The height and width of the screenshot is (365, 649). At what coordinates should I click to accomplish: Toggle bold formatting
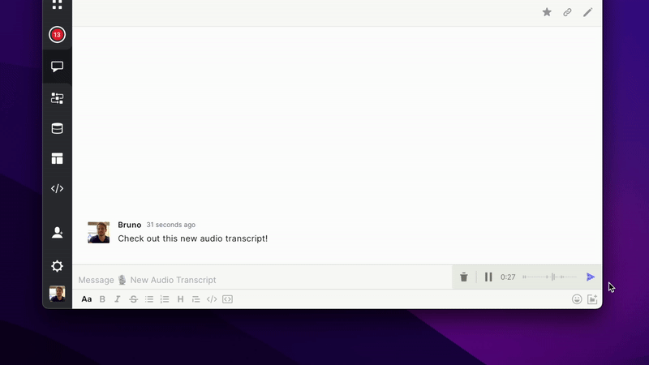pyautogui.click(x=102, y=299)
